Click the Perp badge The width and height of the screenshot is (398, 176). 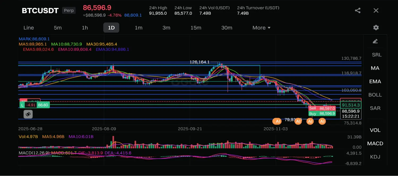point(69,11)
